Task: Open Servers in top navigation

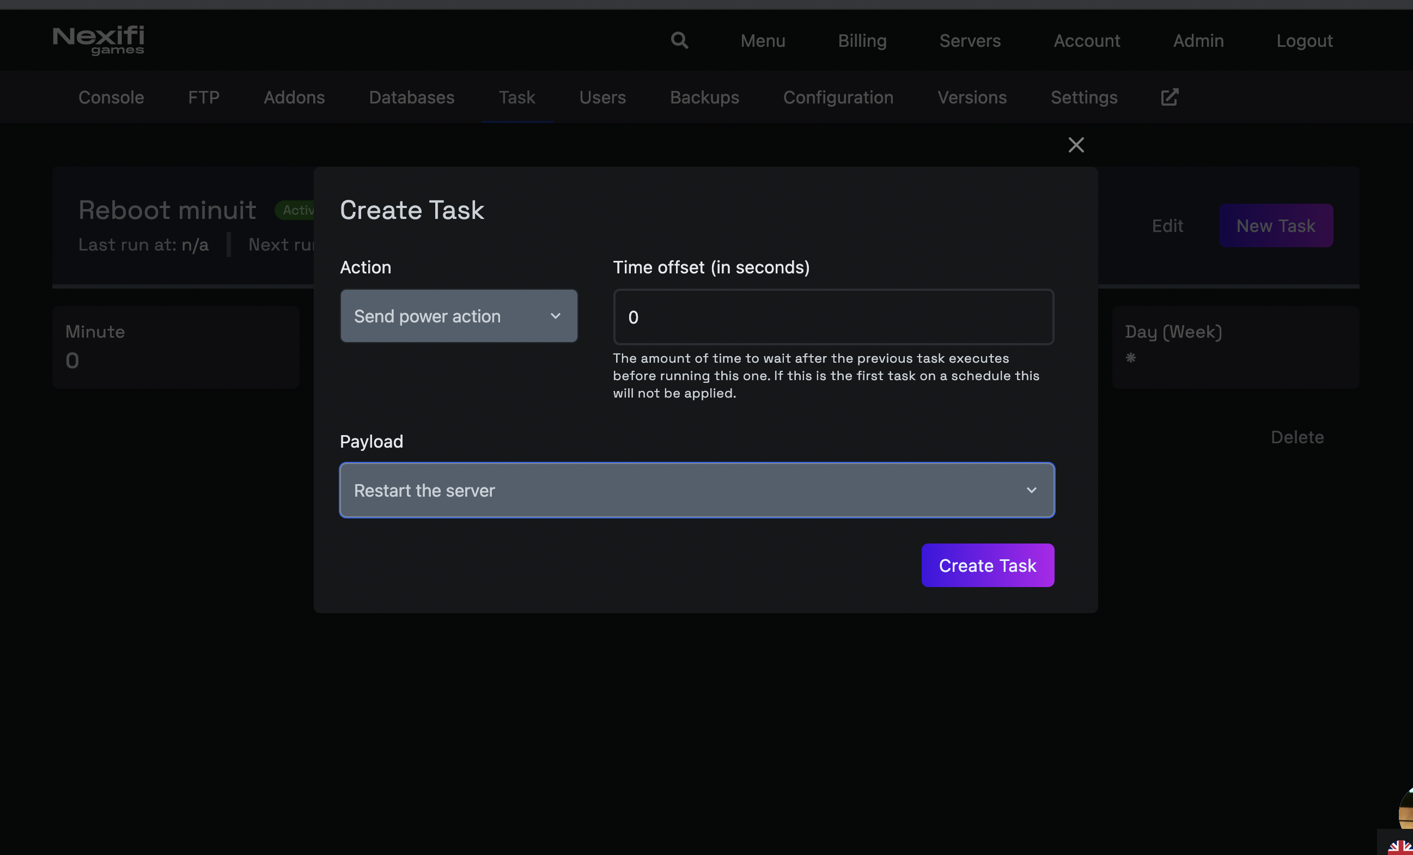Action: click(970, 40)
